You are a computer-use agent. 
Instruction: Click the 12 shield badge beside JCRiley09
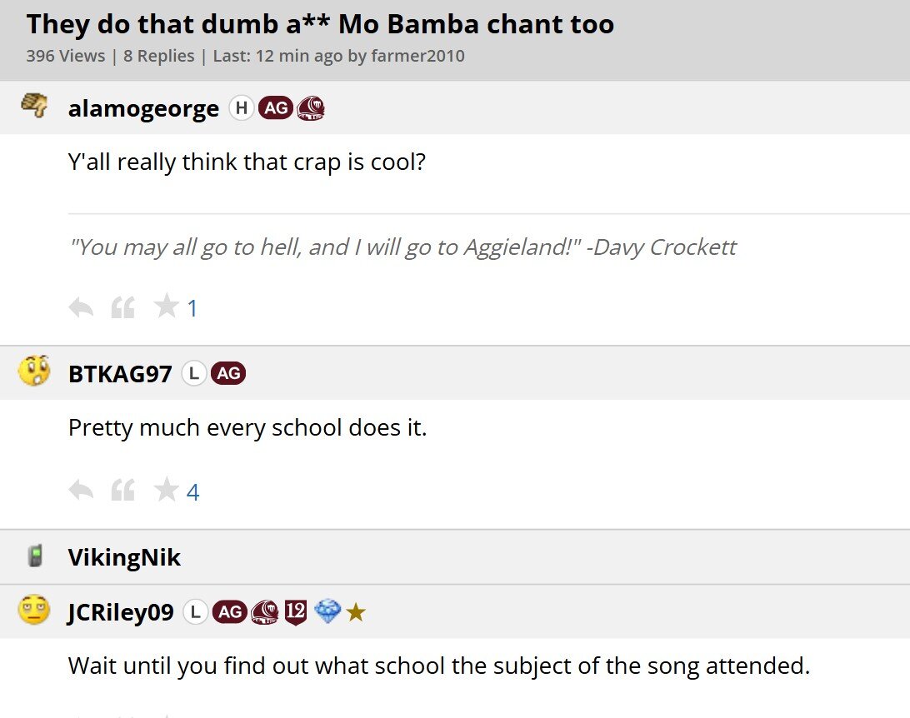tap(296, 612)
